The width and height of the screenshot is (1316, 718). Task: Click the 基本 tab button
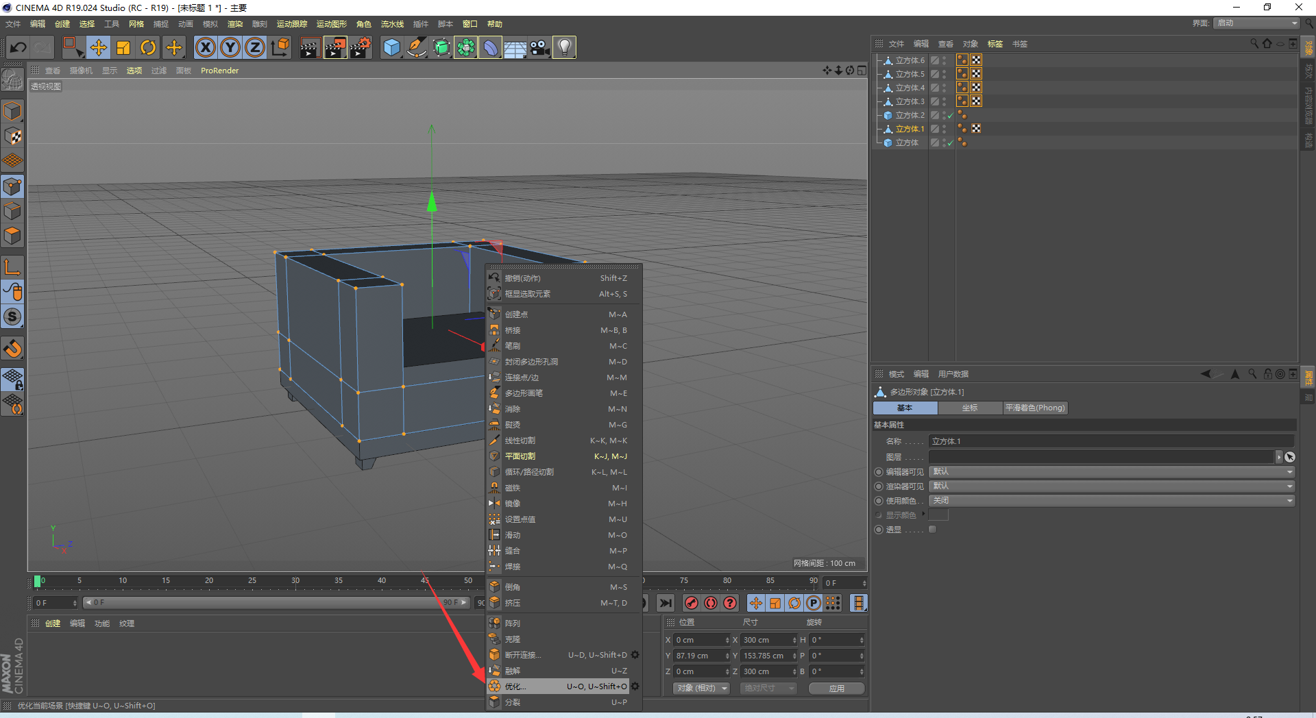click(x=905, y=408)
